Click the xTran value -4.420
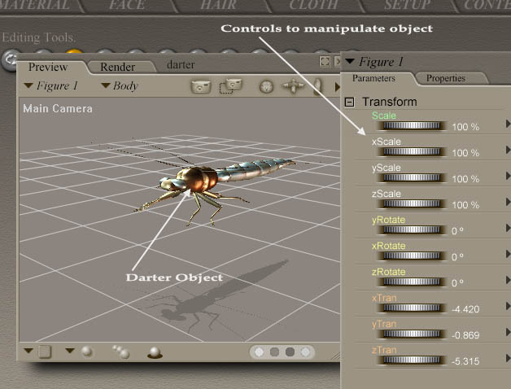Viewport: 511px width, 389px height. point(465,309)
